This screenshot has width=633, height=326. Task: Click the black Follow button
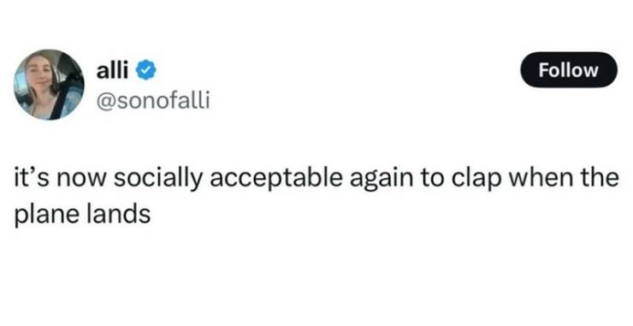(569, 70)
